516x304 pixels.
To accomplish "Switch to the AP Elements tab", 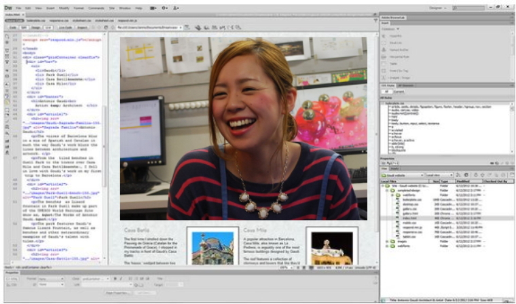I will [406, 85].
